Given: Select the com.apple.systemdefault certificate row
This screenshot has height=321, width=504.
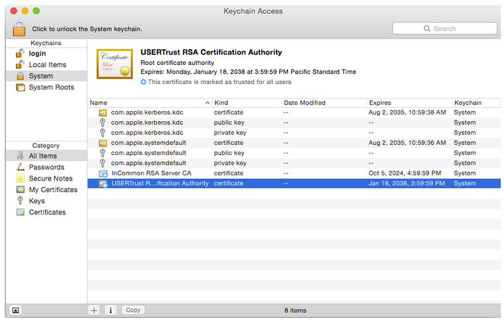Looking at the screenshot, I should point(294,143).
